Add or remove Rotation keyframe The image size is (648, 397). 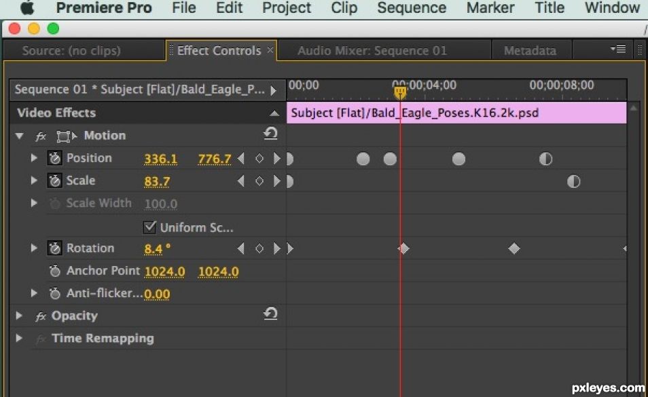(x=259, y=248)
